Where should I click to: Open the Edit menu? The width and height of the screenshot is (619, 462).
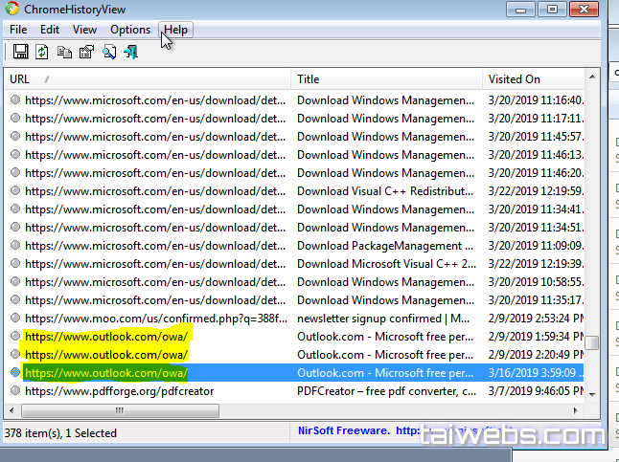[x=50, y=30]
